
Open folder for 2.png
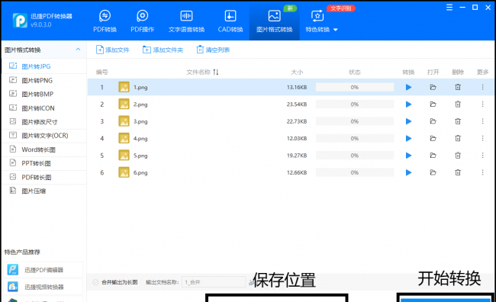(433, 104)
